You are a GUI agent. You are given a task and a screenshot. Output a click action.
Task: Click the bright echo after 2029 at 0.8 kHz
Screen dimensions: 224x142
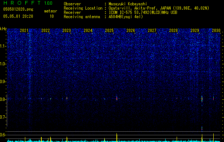point(202,99)
